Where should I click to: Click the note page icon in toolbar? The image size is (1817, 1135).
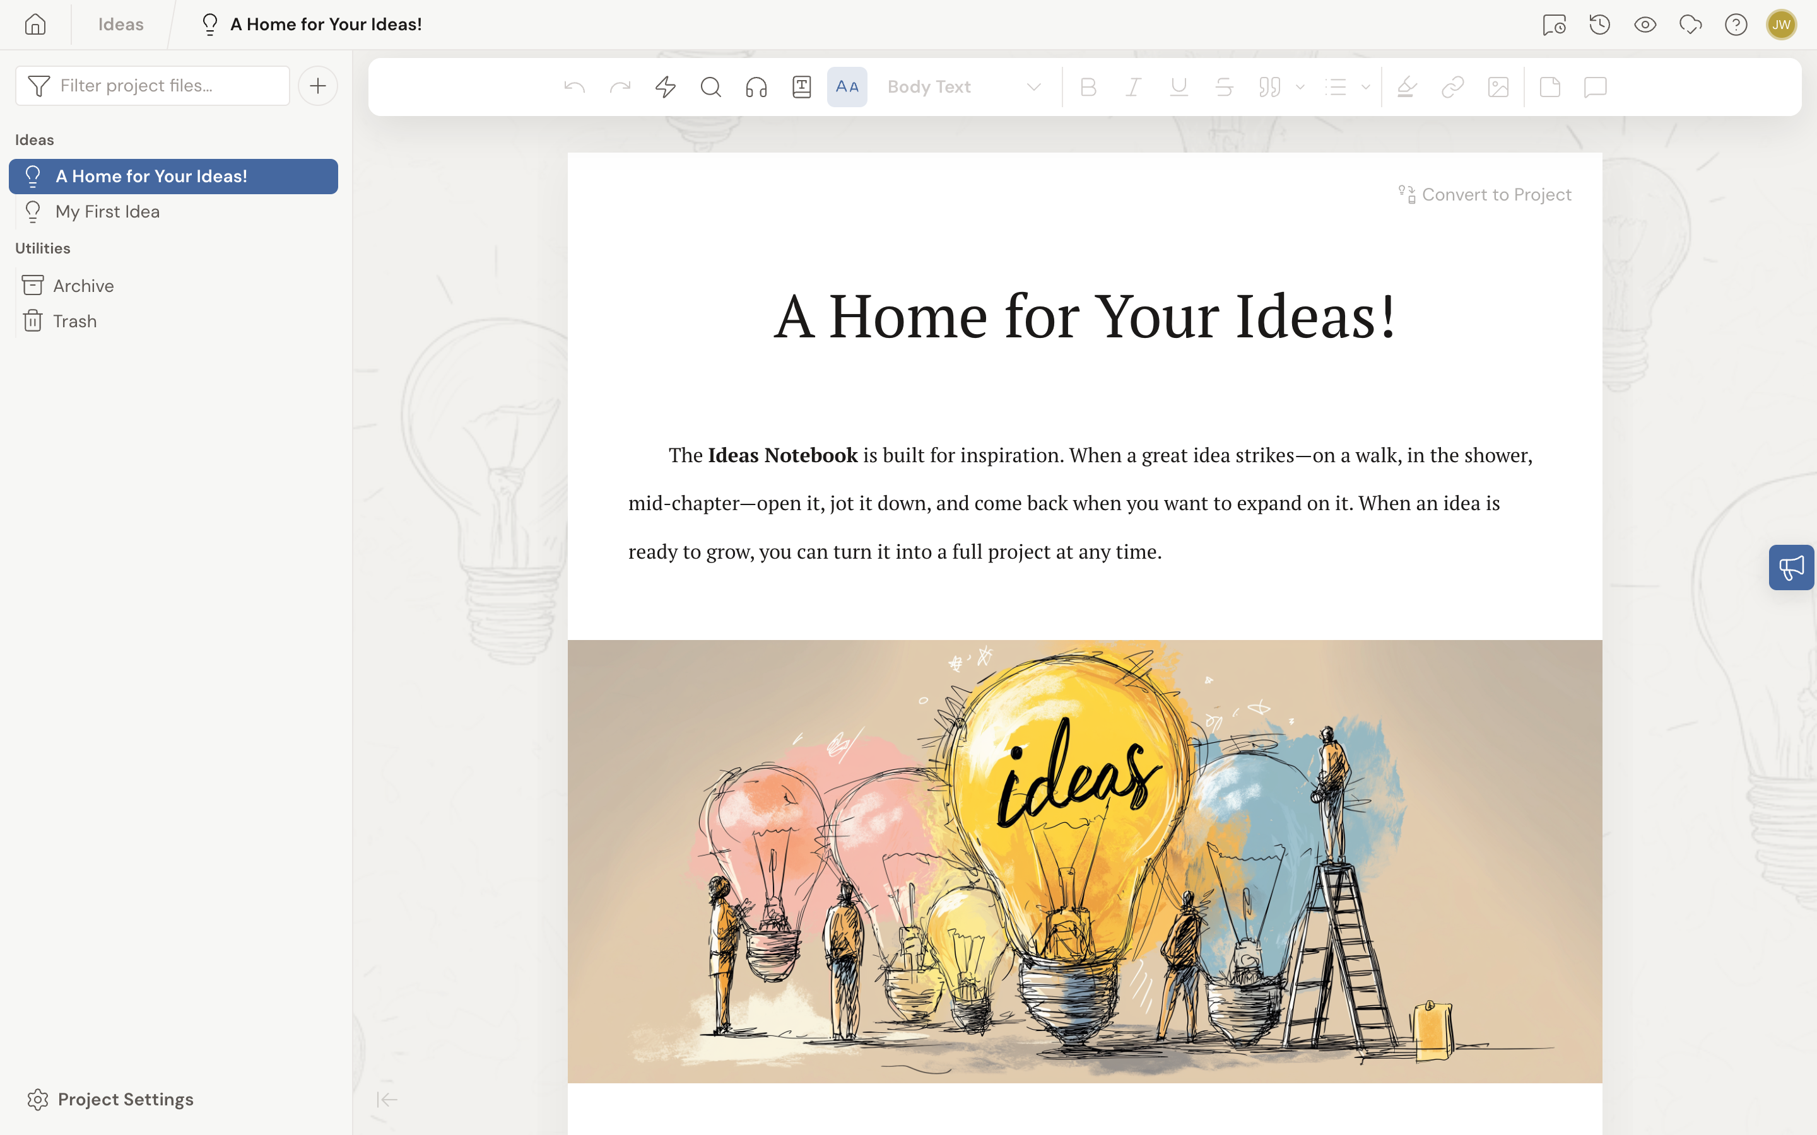(x=1549, y=87)
